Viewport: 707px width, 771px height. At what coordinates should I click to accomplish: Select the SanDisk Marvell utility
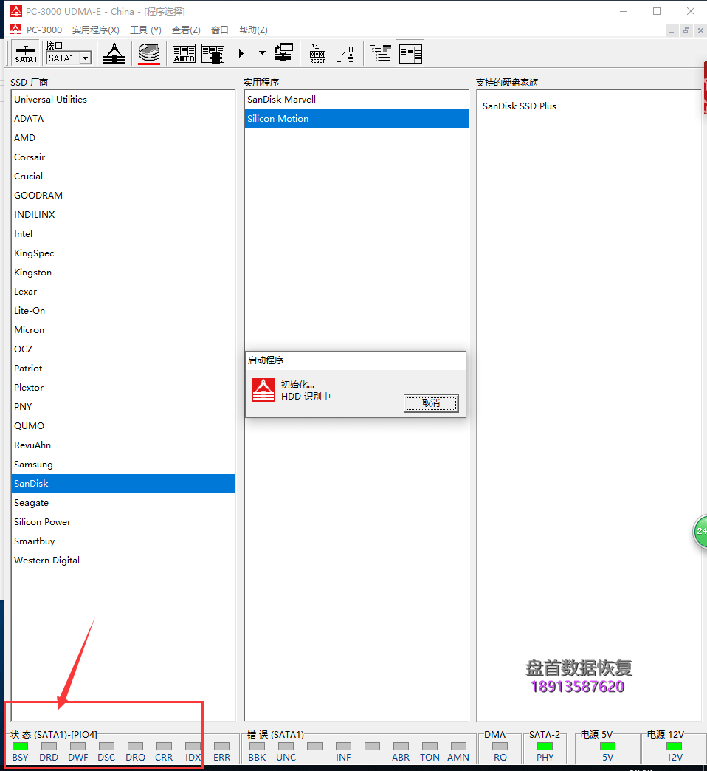pyautogui.click(x=356, y=99)
